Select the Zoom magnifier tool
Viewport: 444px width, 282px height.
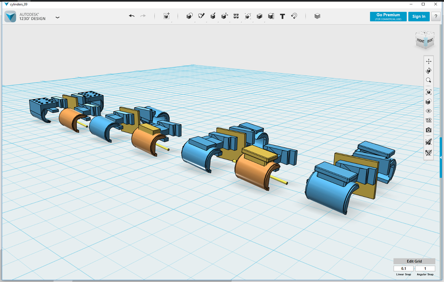point(429,80)
